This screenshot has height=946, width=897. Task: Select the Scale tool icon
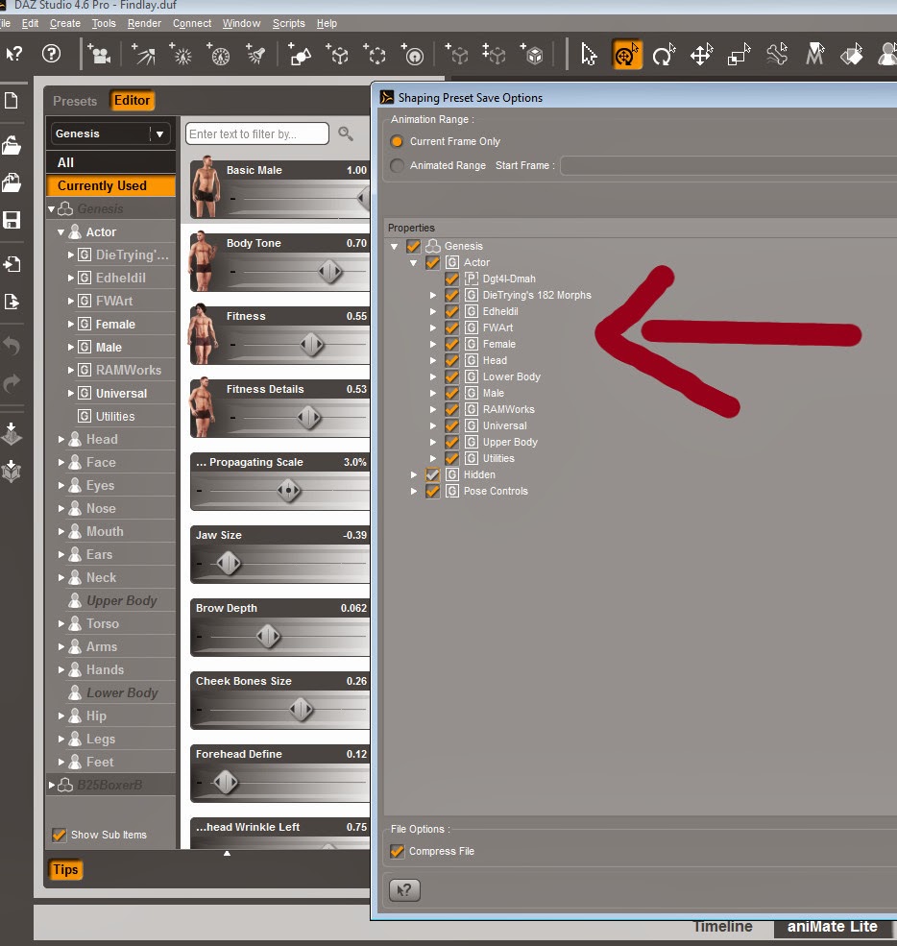(739, 55)
